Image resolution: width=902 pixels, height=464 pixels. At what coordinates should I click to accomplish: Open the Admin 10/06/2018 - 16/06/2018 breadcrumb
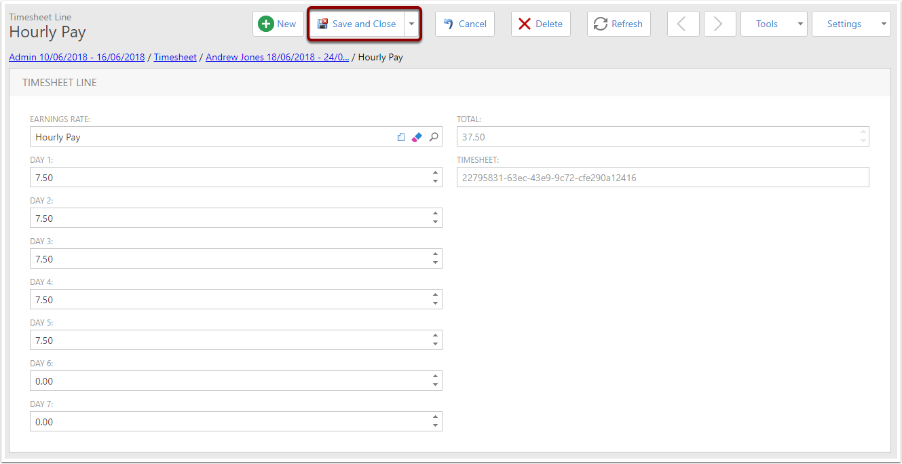[x=77, y=58]
